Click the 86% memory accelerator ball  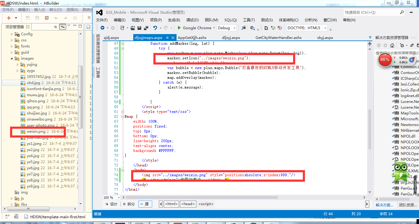coord(385,60)
